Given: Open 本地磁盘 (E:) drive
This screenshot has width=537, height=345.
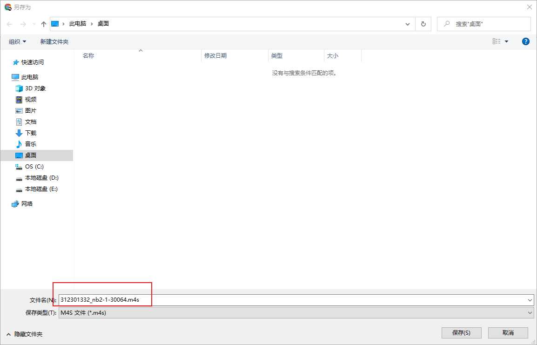Looking at the screenshot, I should point(41,189).
